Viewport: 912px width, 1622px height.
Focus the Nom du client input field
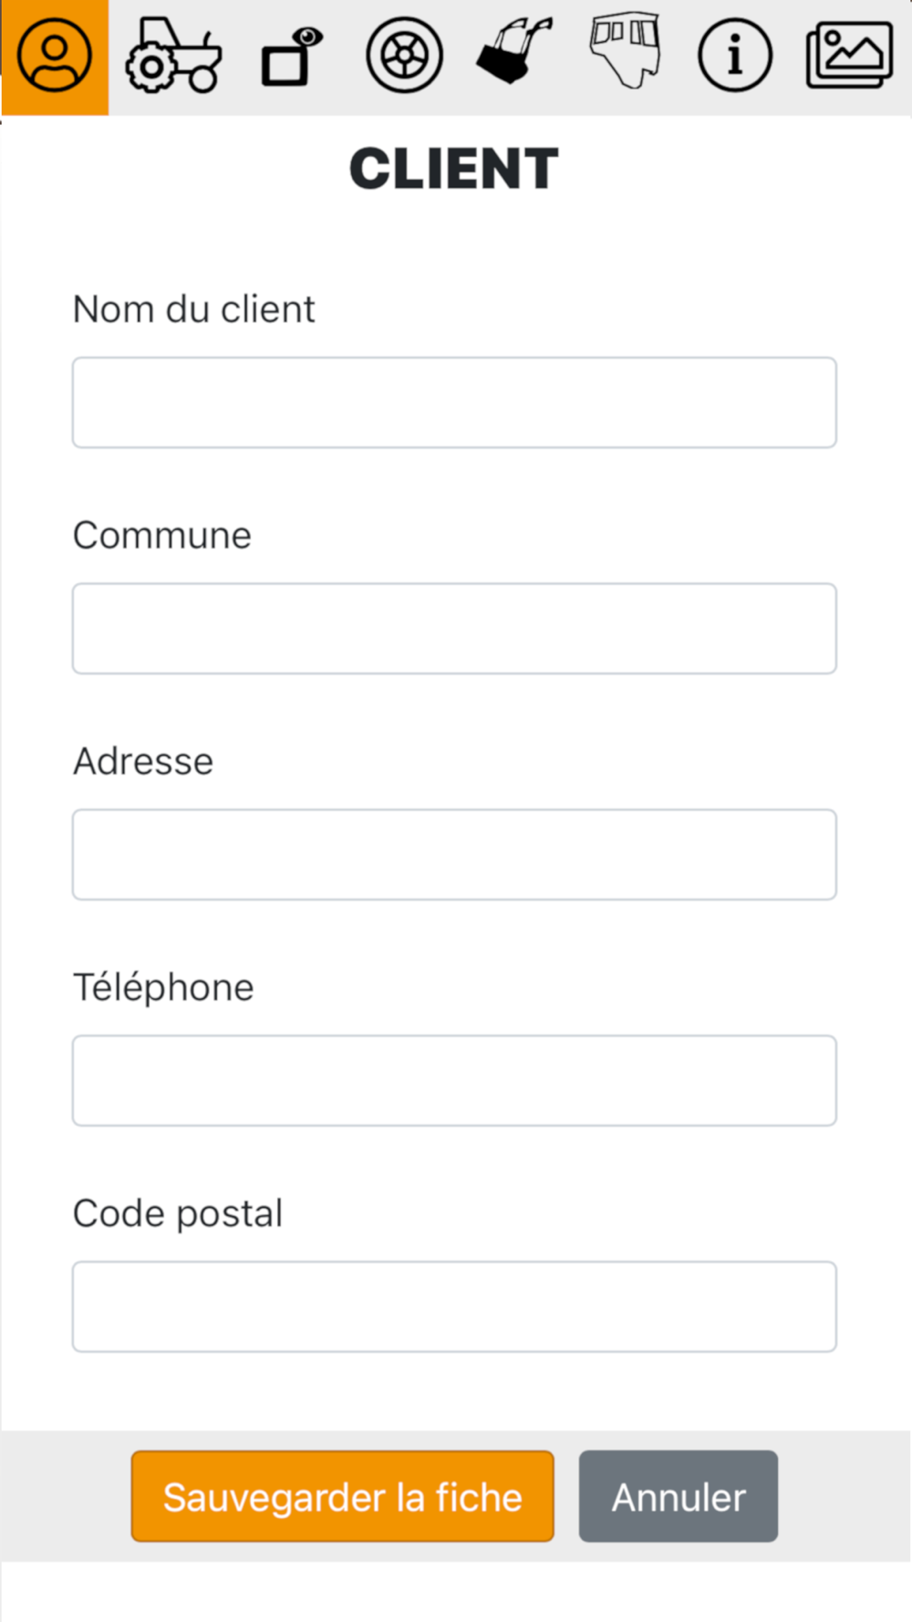point(454,402)
